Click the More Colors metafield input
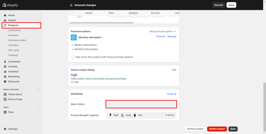Screen dimensions: 266x134 (141, 104)
